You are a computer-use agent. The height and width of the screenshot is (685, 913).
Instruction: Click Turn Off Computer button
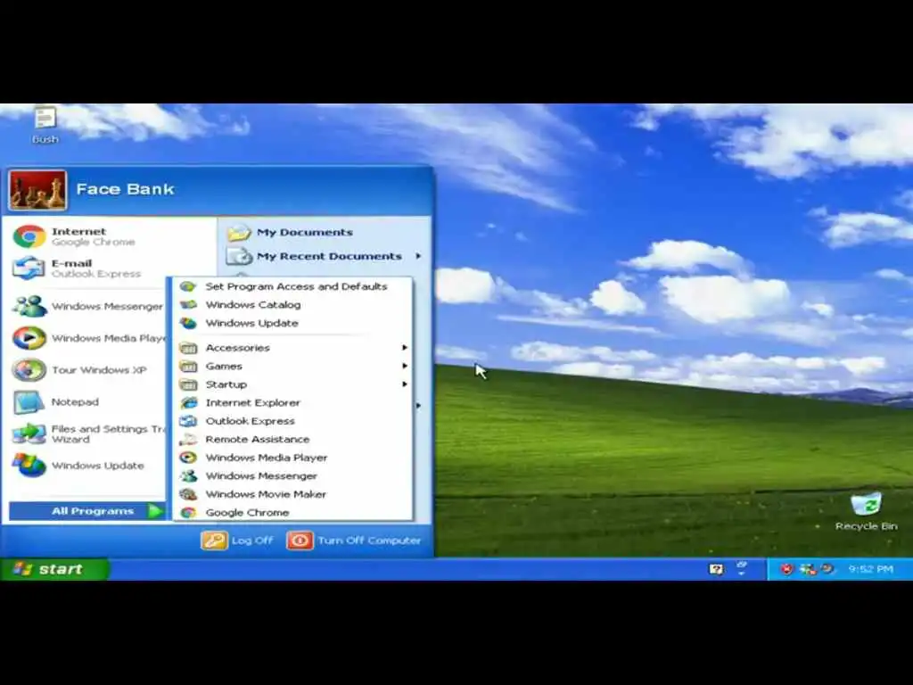pos(353,541)
